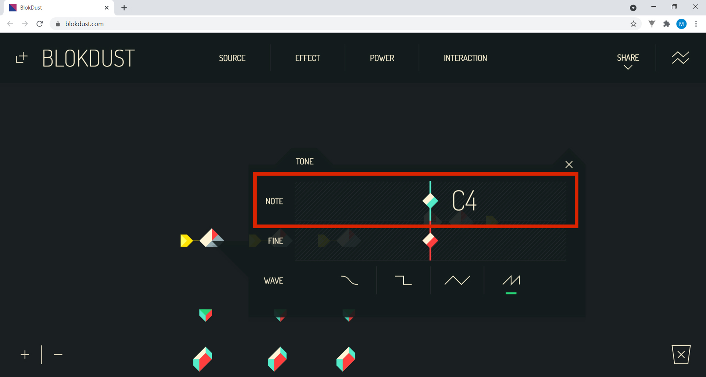Select the yellow power arrow block
The height and width of the screenshot is (377, 706).
click(x=186, y=241)
